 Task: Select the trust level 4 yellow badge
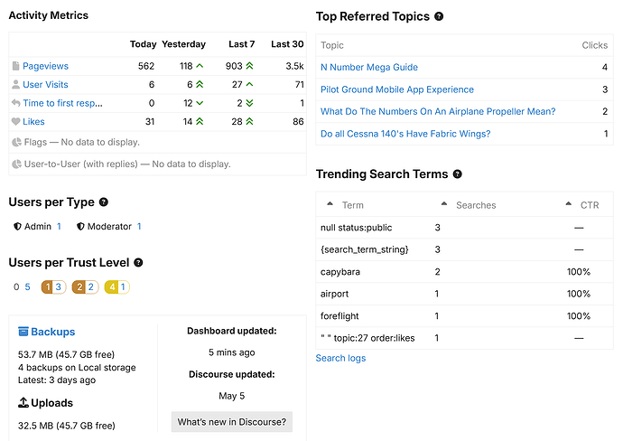point(117,286)
